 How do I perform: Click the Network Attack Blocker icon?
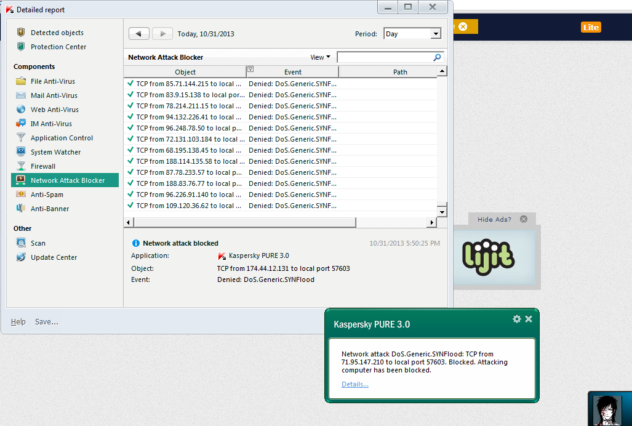21,180
